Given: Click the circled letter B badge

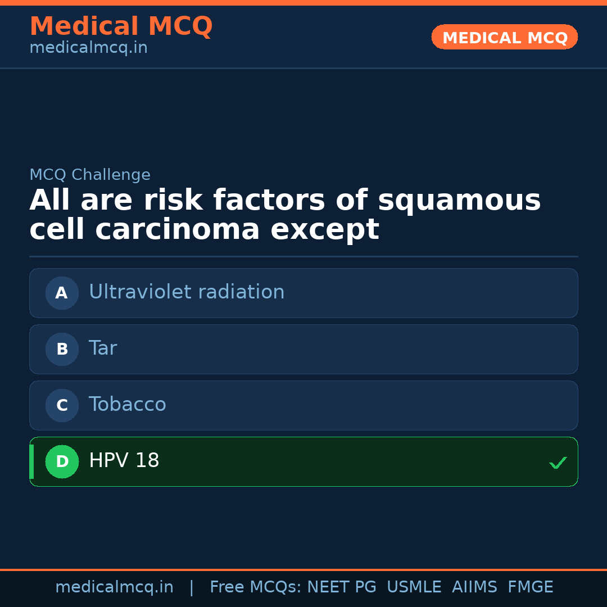Looking at the screenshot, I should [x=62, y=349].
